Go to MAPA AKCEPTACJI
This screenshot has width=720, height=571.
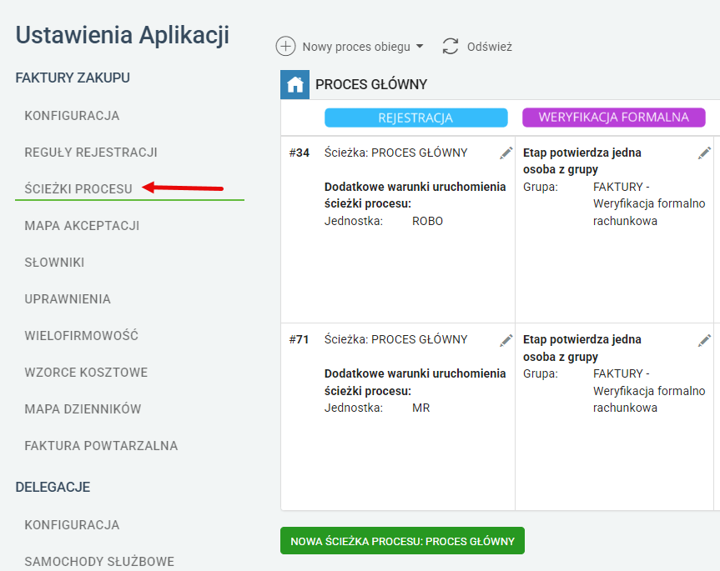[82, 226]
